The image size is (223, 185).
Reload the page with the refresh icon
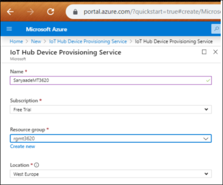pyautogui.click(x=51, y=12)
